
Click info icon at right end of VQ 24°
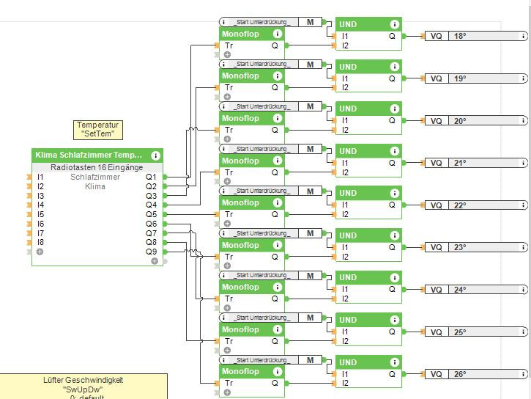[x=524, y=290]
